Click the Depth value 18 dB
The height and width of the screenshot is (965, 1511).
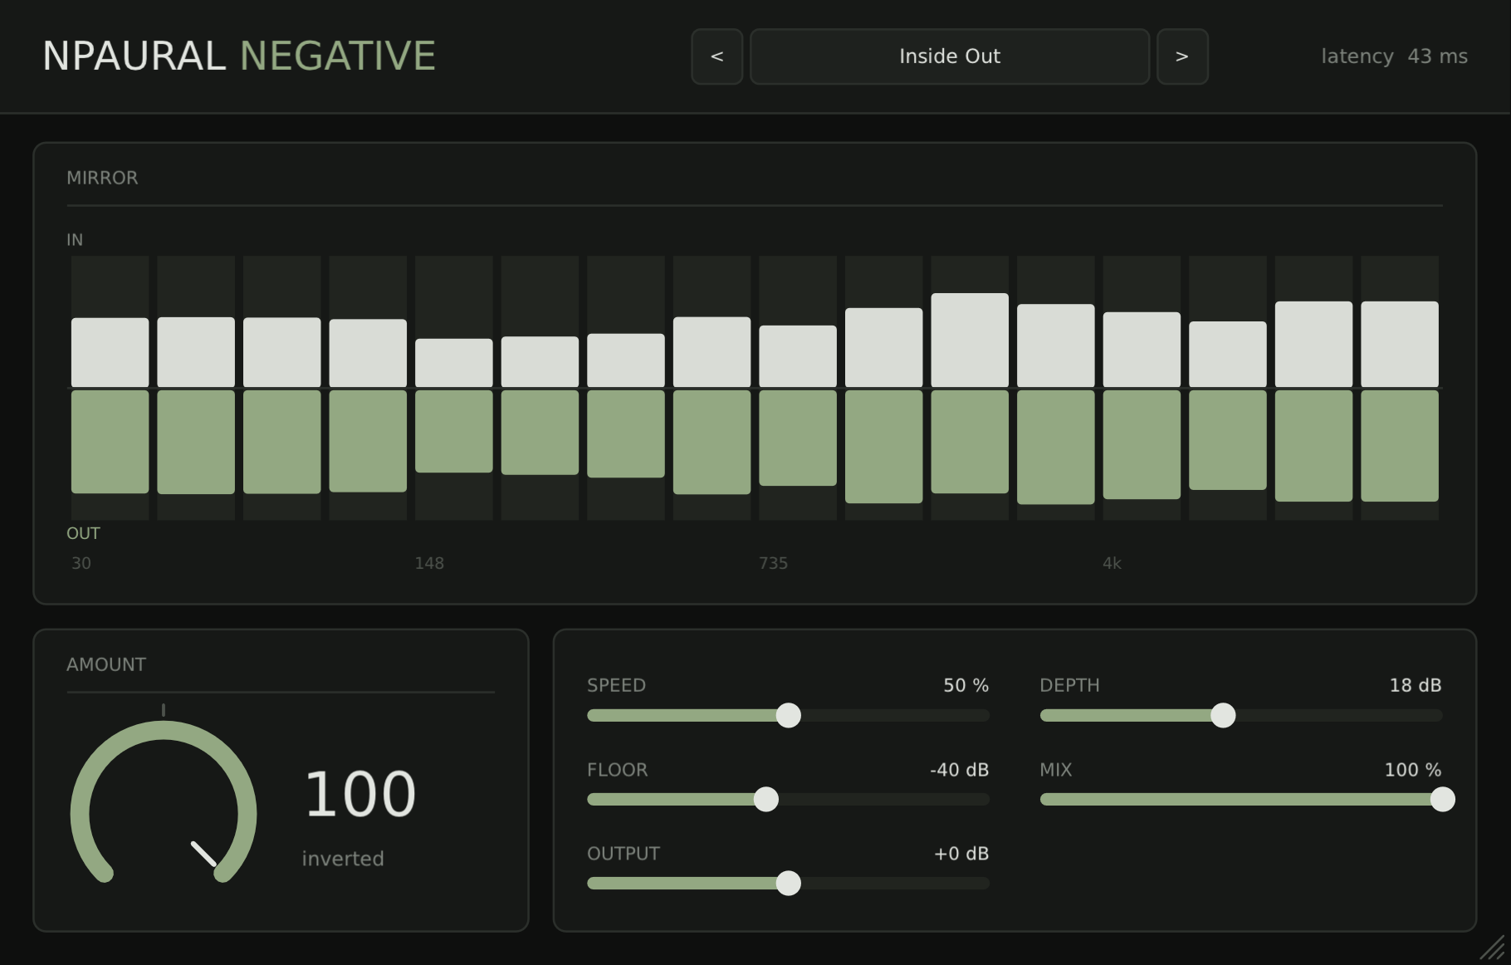point(1415,685)
